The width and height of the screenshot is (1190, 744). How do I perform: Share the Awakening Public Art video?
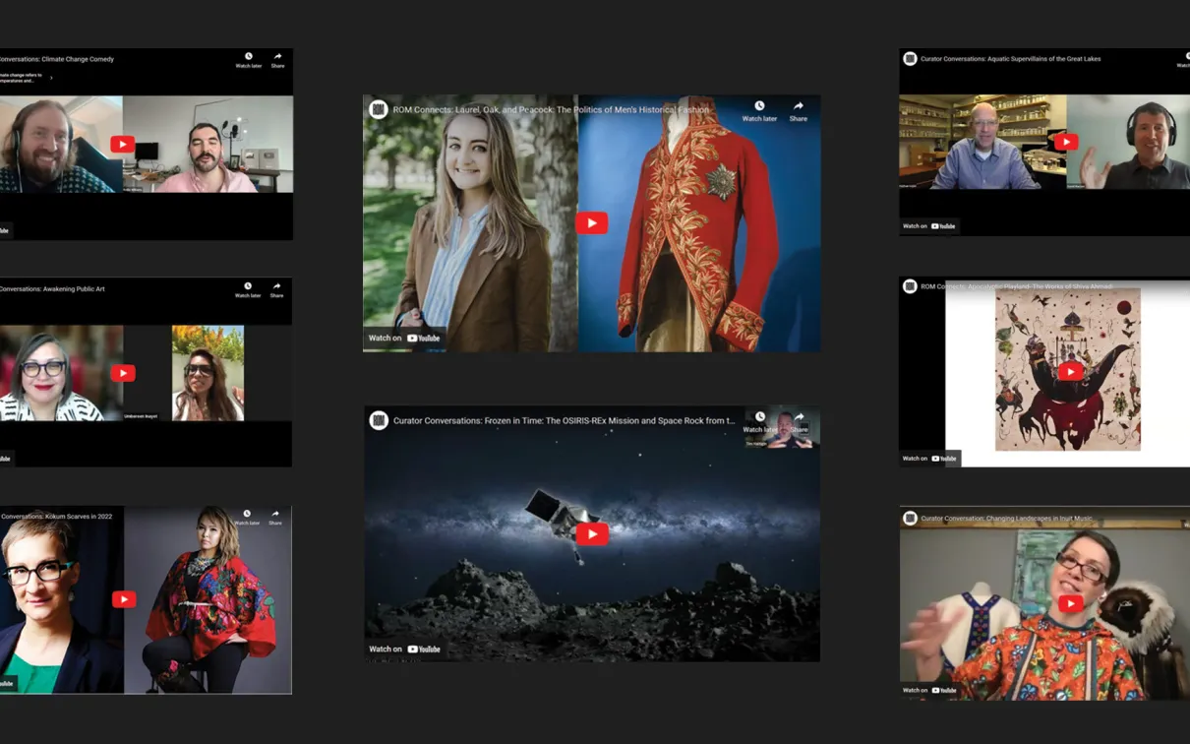pyautogui.click(x=276, y=290)
